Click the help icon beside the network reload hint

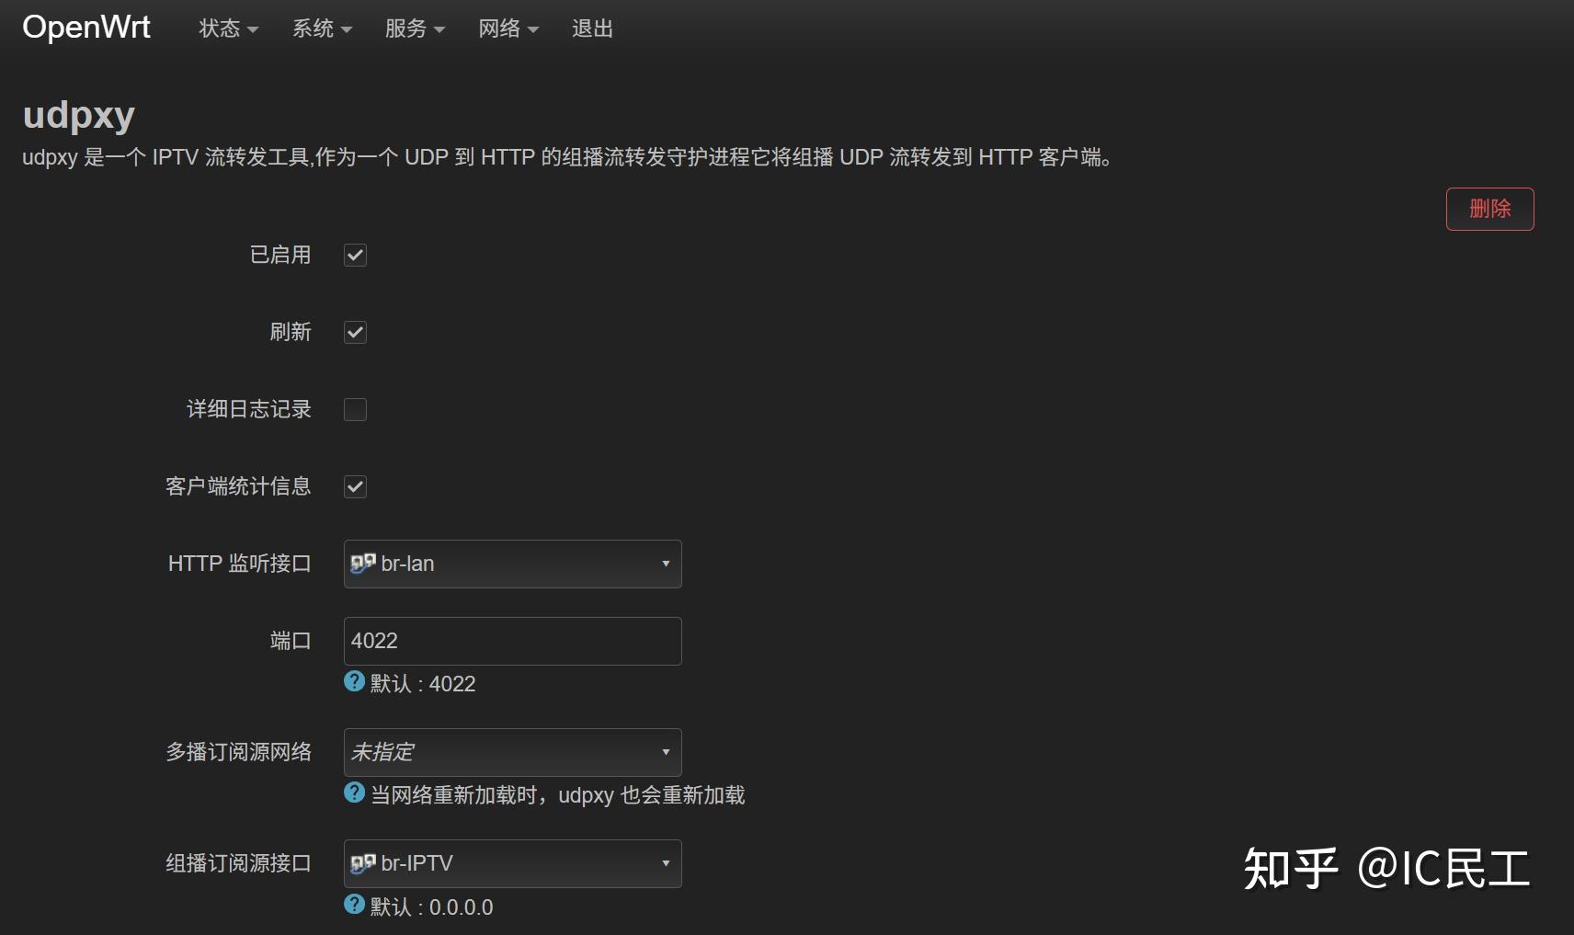355,793
